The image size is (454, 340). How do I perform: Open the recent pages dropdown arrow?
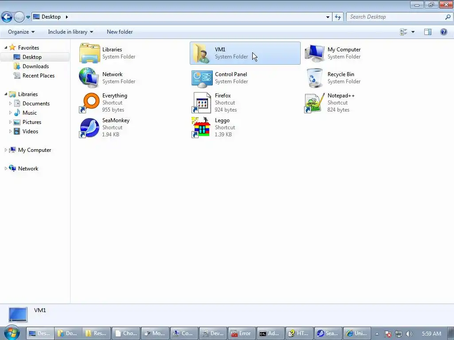28,17
